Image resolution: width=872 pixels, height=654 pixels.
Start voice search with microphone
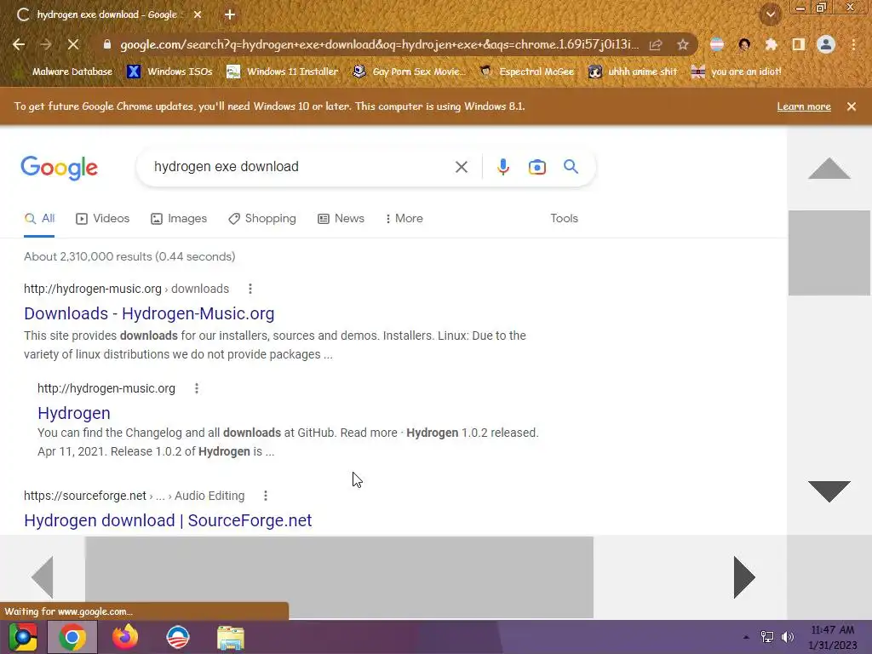pos(502,167)
